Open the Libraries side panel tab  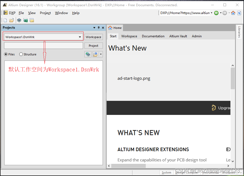[x=239, y=32]
